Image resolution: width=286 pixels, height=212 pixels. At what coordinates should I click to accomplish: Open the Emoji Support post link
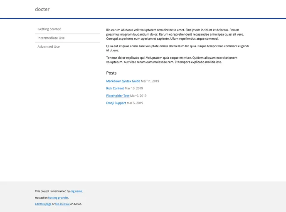click(116, 103)
